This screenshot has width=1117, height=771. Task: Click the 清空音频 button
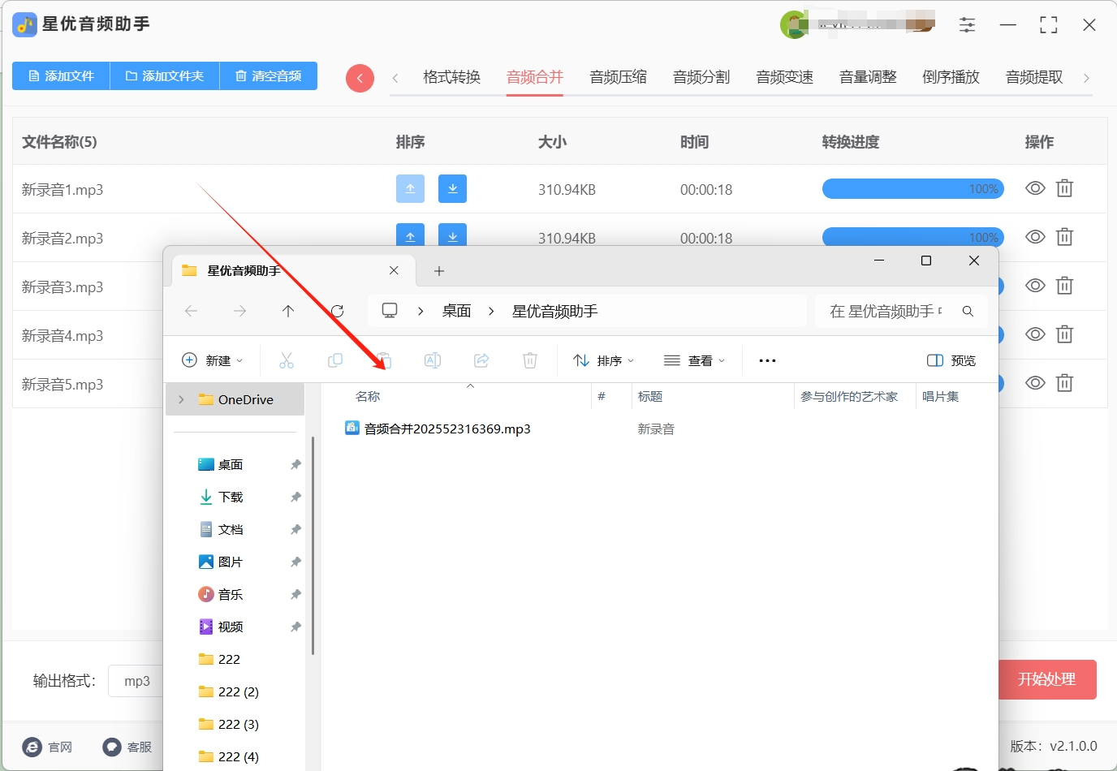269,75
